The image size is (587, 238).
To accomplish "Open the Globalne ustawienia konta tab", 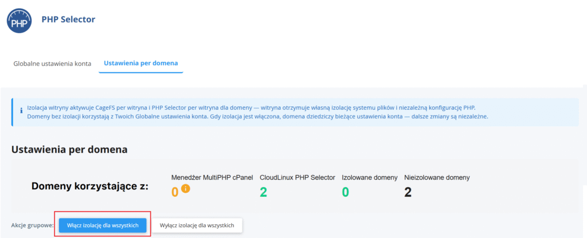I will click(52, 63).
